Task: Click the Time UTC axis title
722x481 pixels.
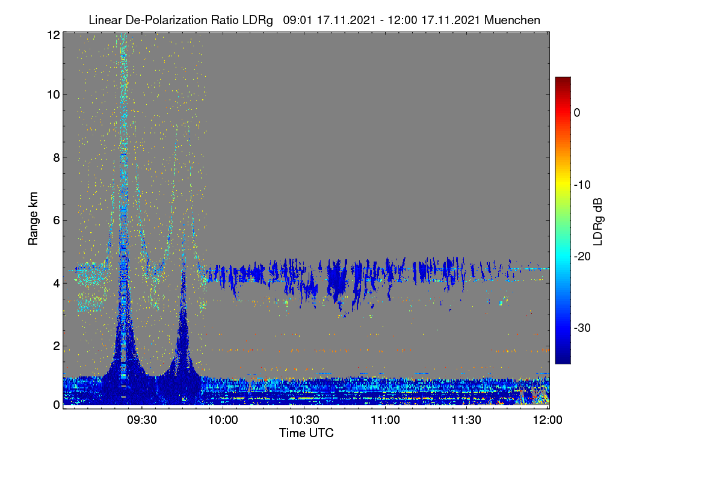Action: tap(306, 433)
